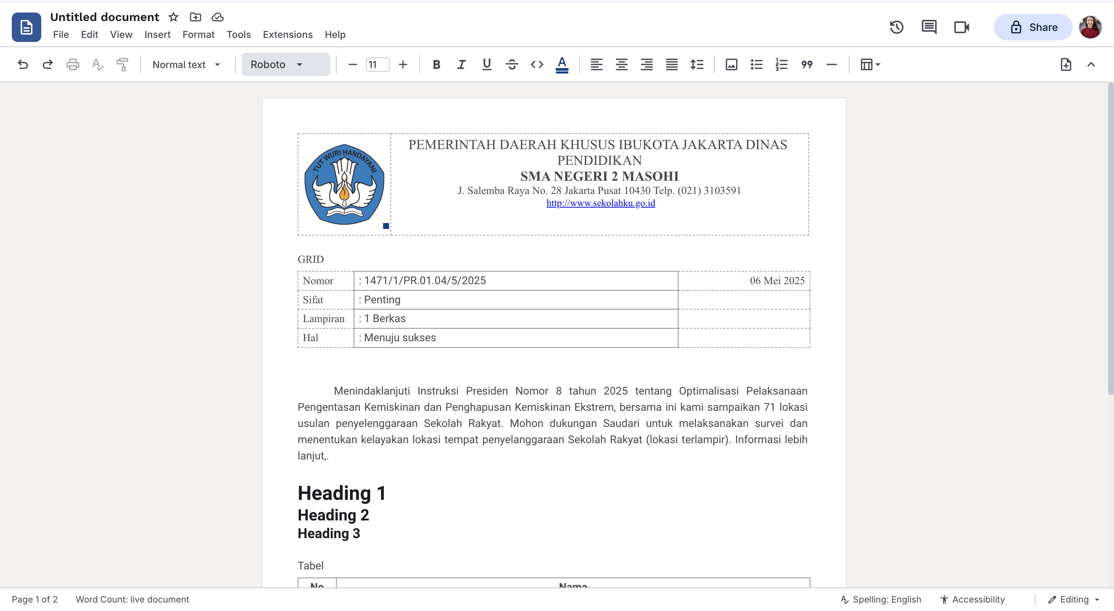Insert an image from toolbar
The height and width of the screenshot is (611, 1114).
[731, 65]
